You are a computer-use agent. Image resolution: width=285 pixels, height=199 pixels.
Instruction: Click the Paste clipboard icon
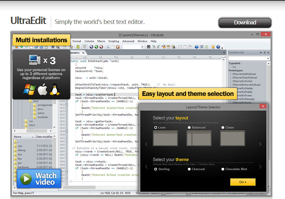(118, 47)
